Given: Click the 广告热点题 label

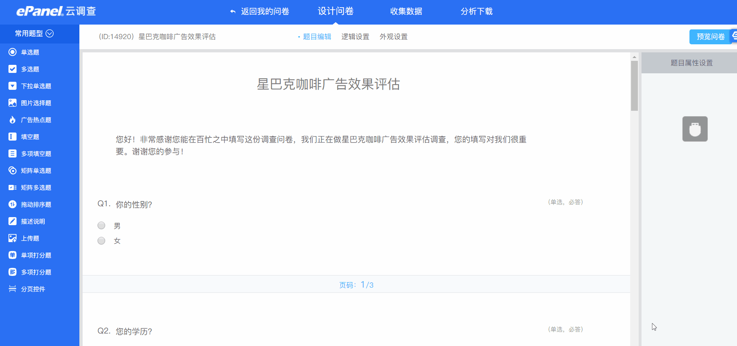Looking at the screenshot, I should 36,120.
